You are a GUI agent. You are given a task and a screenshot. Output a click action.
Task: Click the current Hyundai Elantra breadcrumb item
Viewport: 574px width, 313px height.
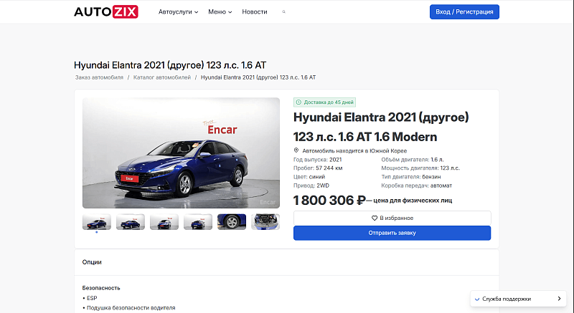tap(258, 77)
